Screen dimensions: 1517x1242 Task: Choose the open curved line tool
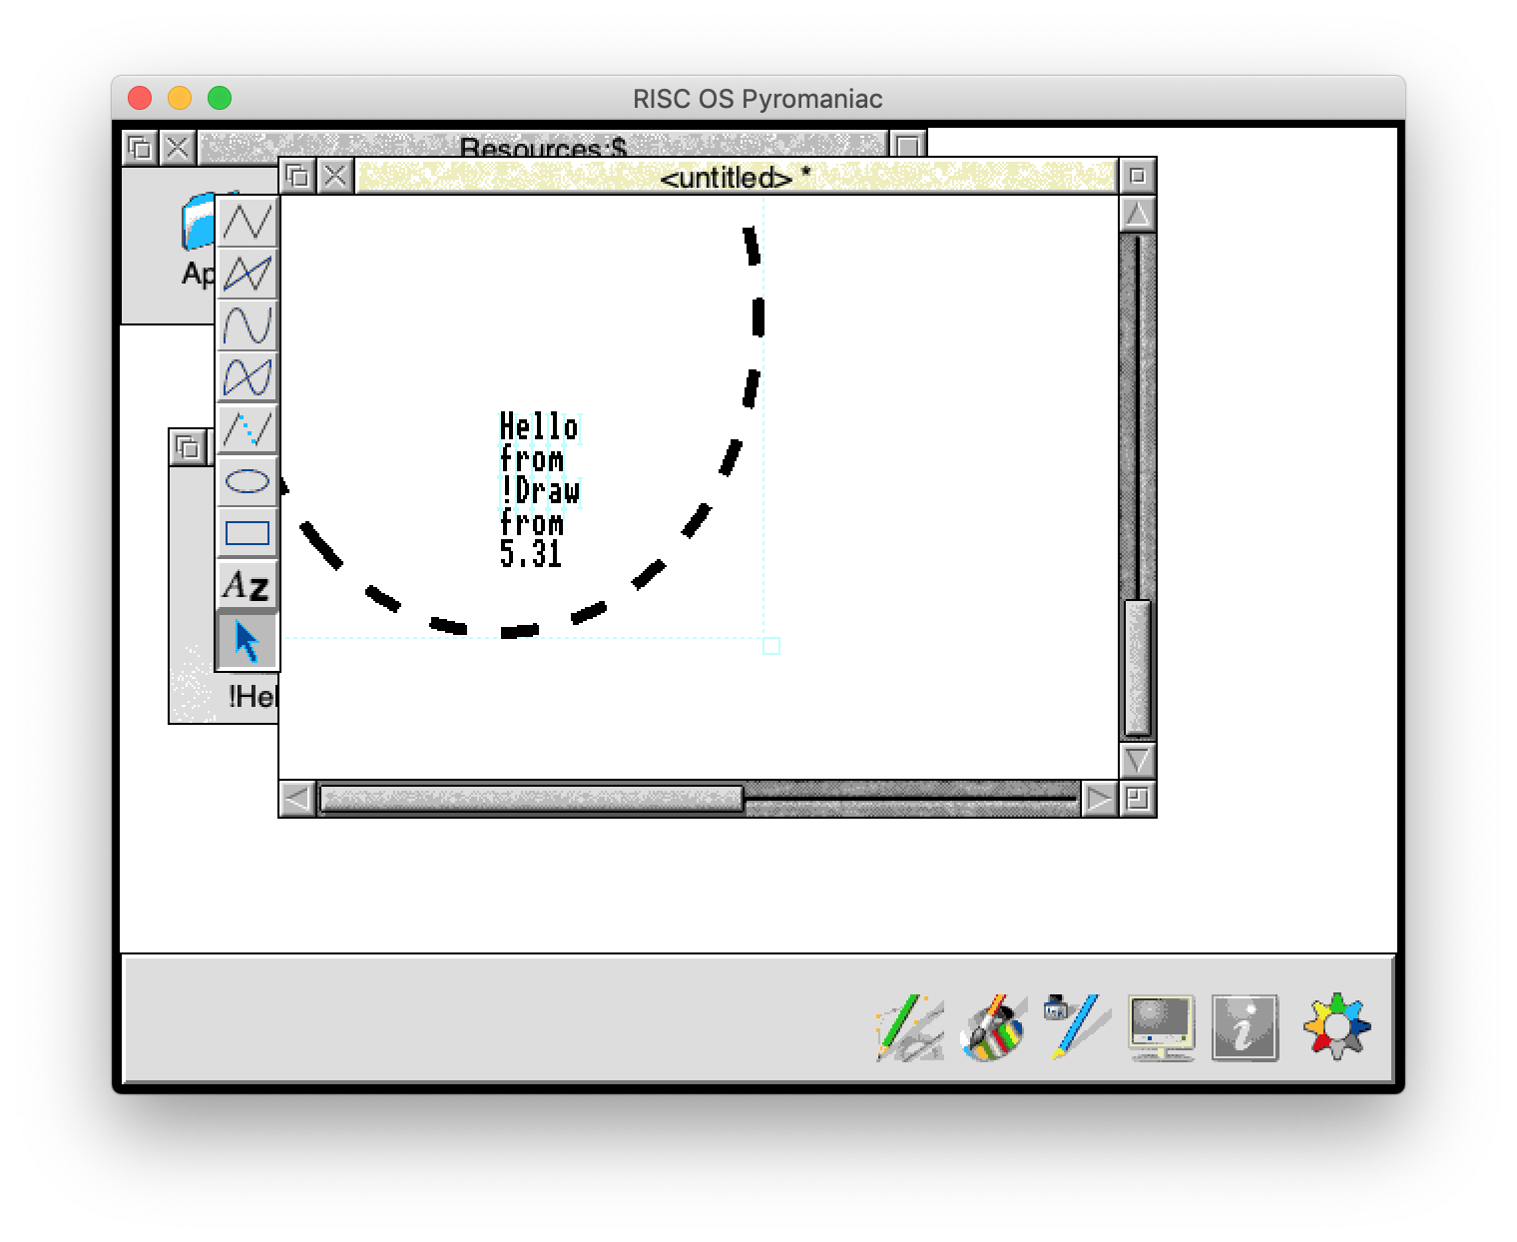248,325
